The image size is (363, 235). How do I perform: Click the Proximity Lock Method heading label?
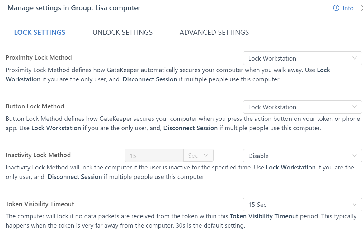click(x=39, y=57)
